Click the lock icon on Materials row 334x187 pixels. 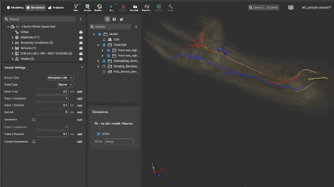click(81, 37)
